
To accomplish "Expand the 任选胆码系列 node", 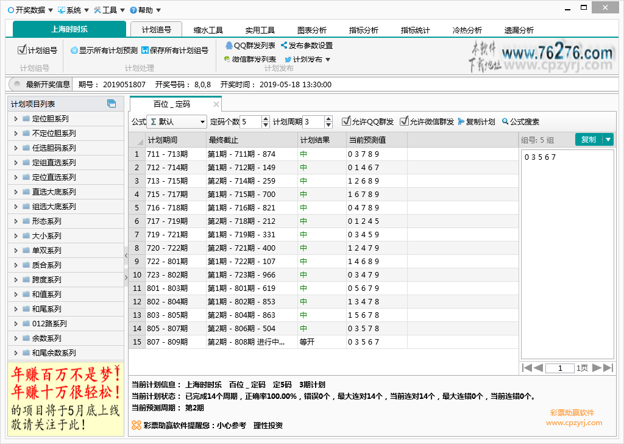I will coord(16,148).
